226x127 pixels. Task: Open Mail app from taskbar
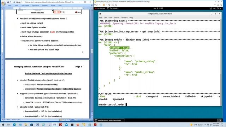66,125
